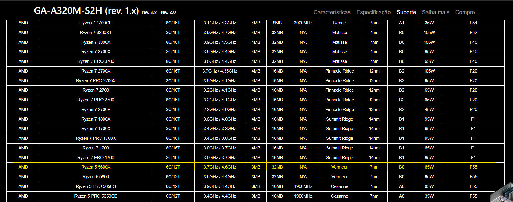Select the Ryzen 7 PRO 1700X cell
The image size is (513, 202).
(x=96, y=138)
